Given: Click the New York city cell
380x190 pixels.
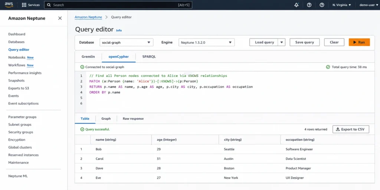Looking at the screenshot, I should click(231, 178).
